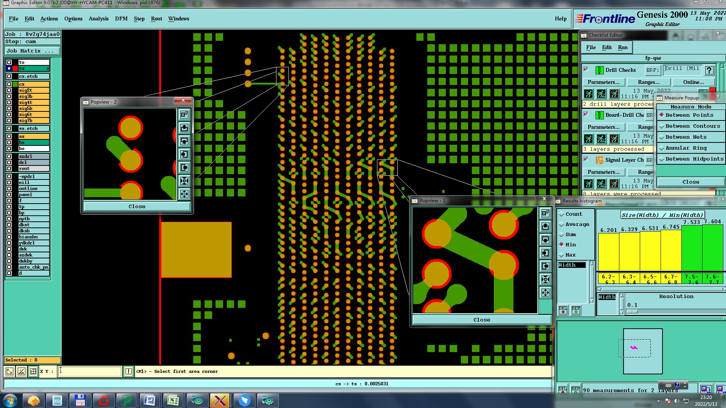Click the pan arrows icon in Popview 1
This screenshot has width=726, height=408.
tap(545, 292)
